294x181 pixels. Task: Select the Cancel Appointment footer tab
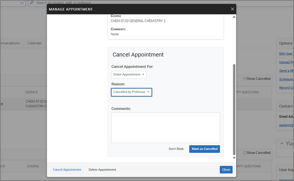[x=67, y=169]
